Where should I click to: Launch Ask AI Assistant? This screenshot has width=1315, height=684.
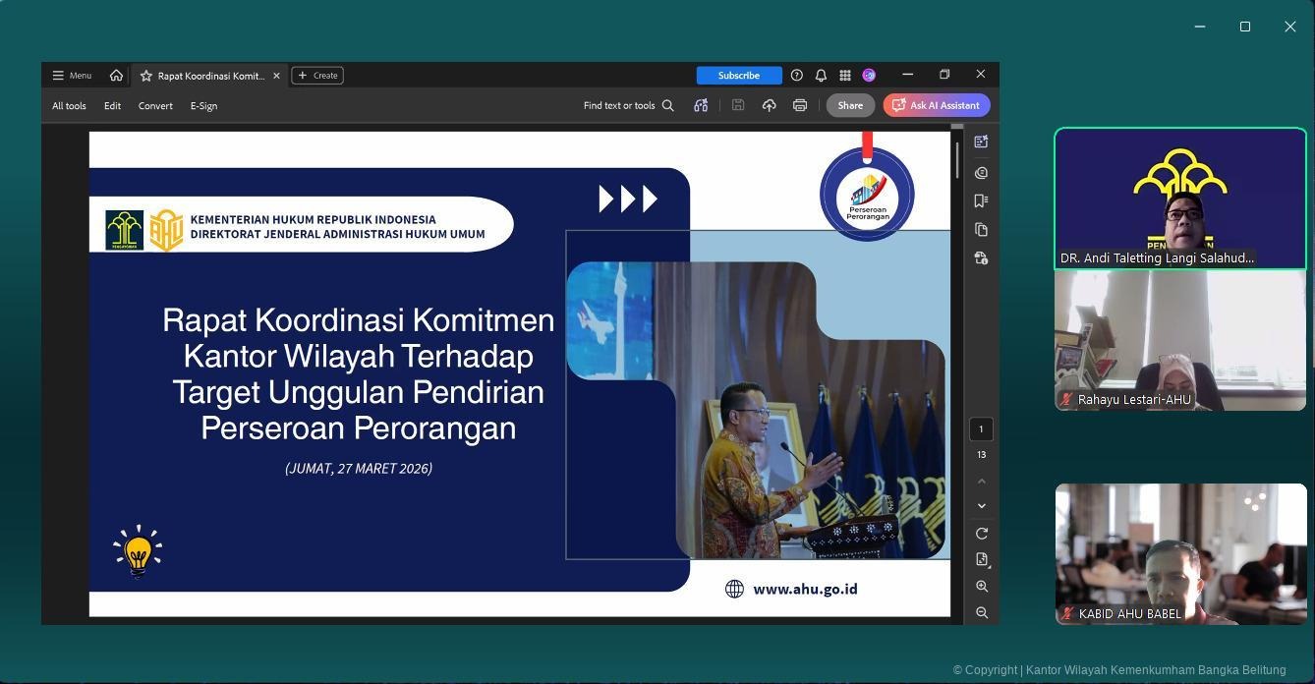tap(936, 105)
